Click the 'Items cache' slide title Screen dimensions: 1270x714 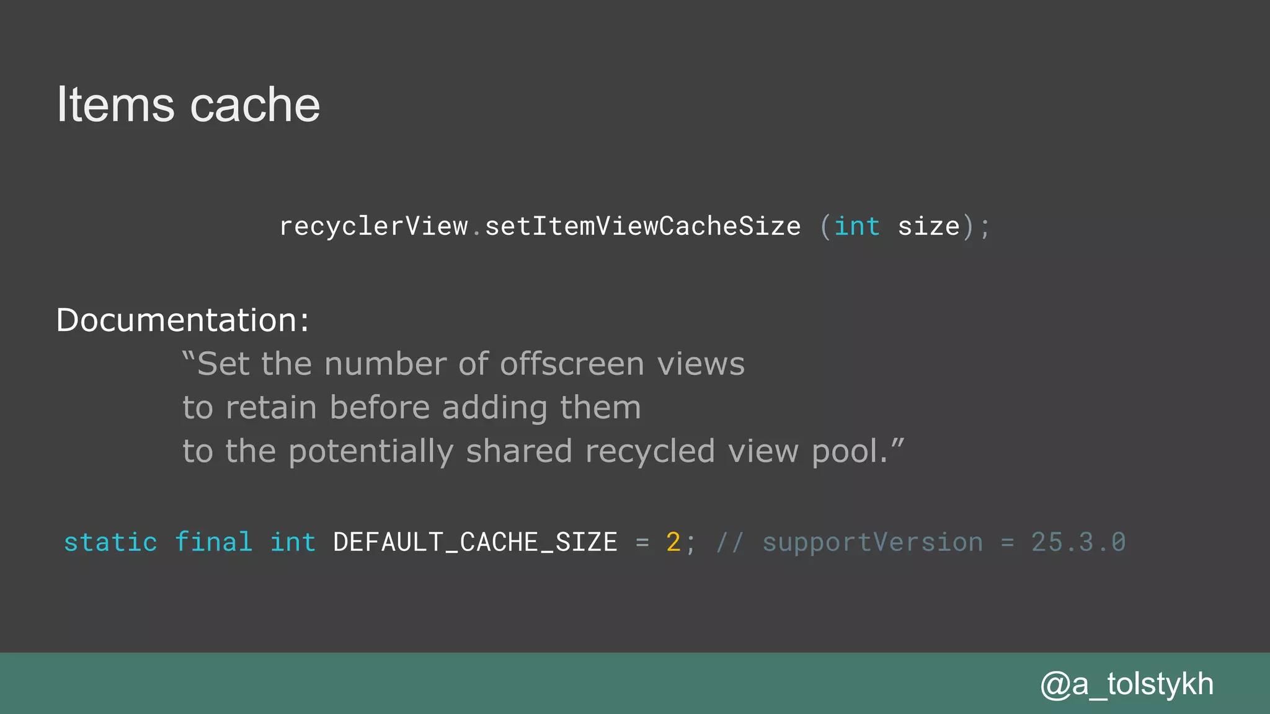click(x=188, y=105)
